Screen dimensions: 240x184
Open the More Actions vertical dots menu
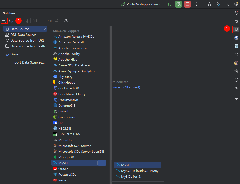(x=196, y=4)
